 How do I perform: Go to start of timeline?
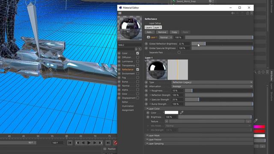[70, 143]
